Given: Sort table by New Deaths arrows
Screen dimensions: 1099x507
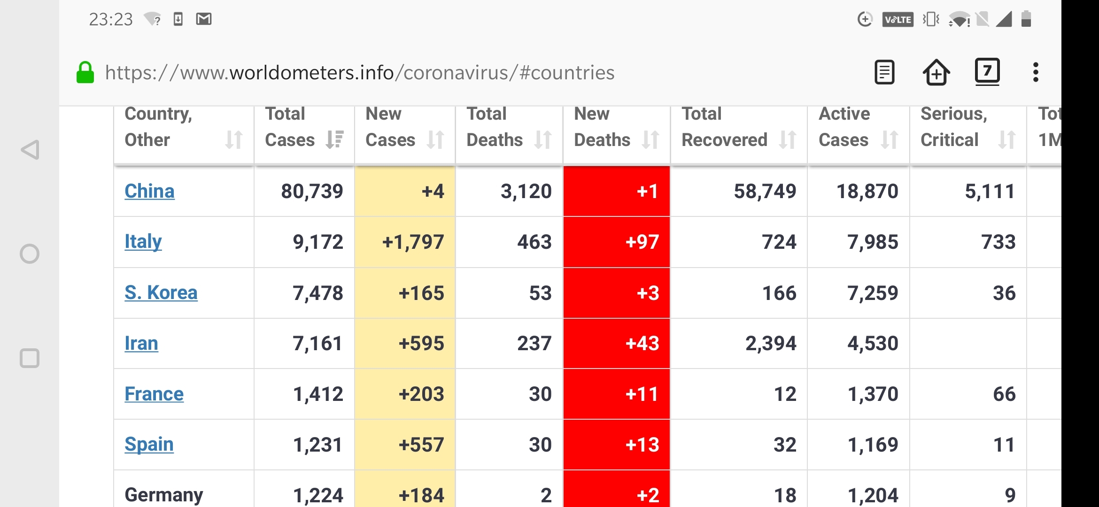Looking at the screenshot, I should 650,139.
